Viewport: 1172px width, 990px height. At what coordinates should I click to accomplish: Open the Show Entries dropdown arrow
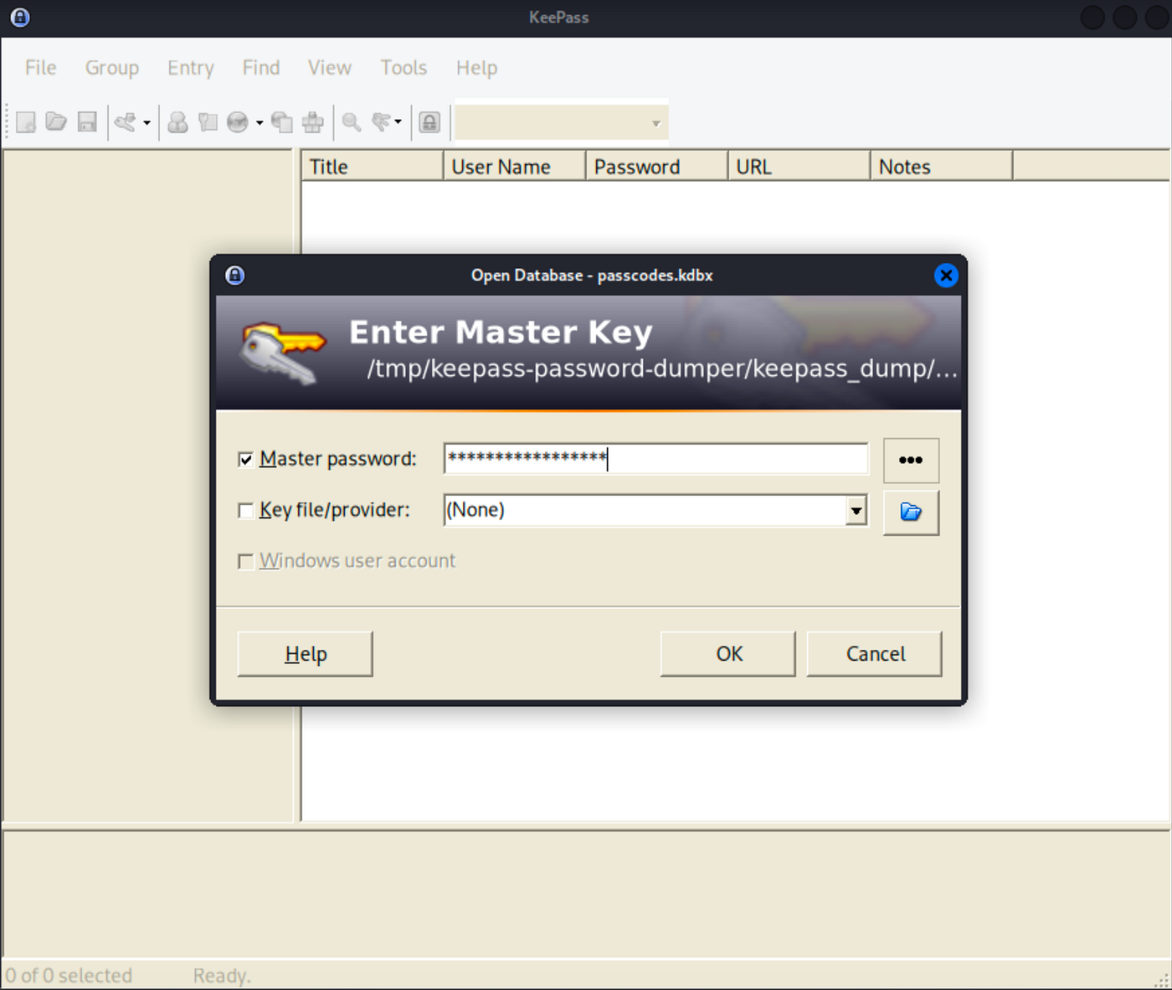(x=398, y=122)
